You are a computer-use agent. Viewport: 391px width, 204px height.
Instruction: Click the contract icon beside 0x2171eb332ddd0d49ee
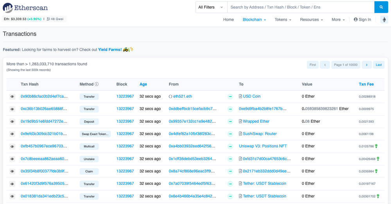click(240, 171)
